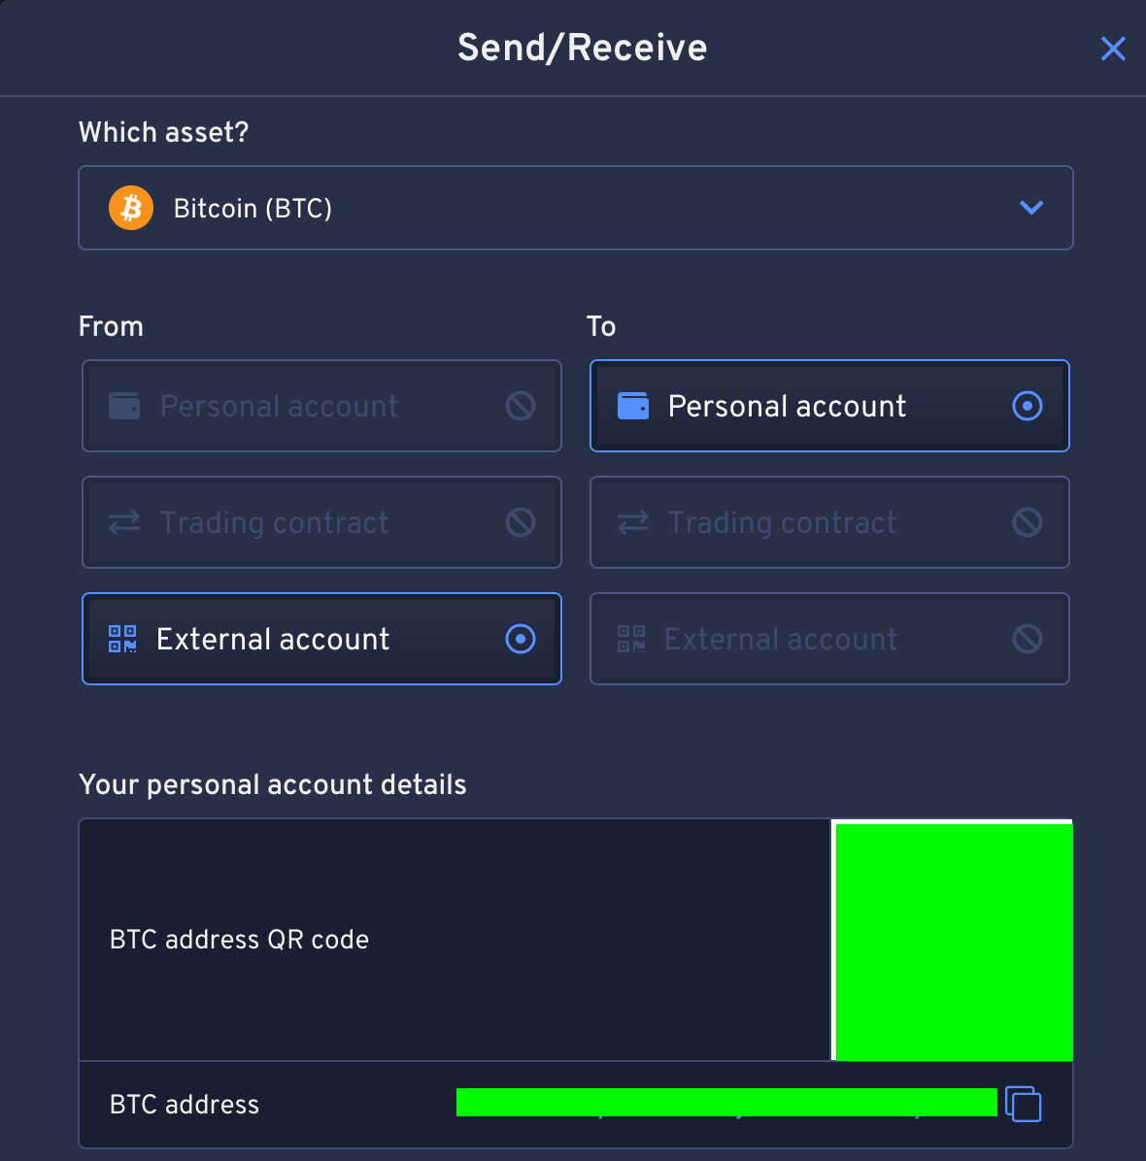
Task: Click the disabled indicator on To External account
Action: (1028, 639)
